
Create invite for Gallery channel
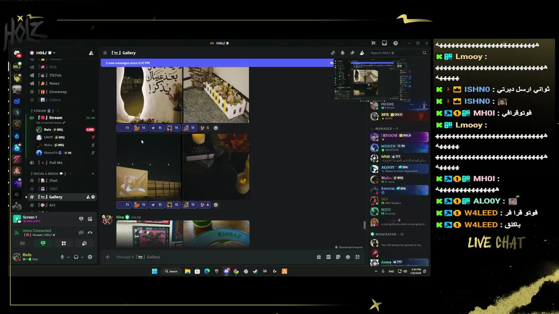click(x=88, y=197)
